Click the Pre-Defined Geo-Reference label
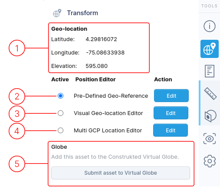220x192 pixels. [x=111, y=96]
